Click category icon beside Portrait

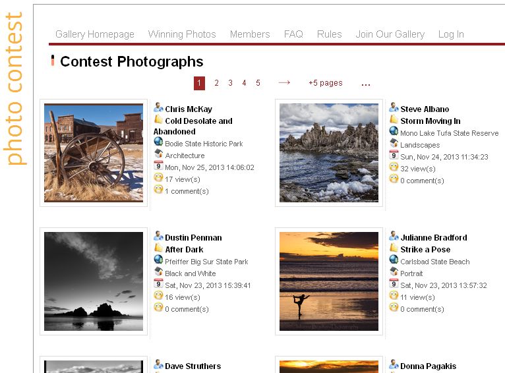[394, 272]
